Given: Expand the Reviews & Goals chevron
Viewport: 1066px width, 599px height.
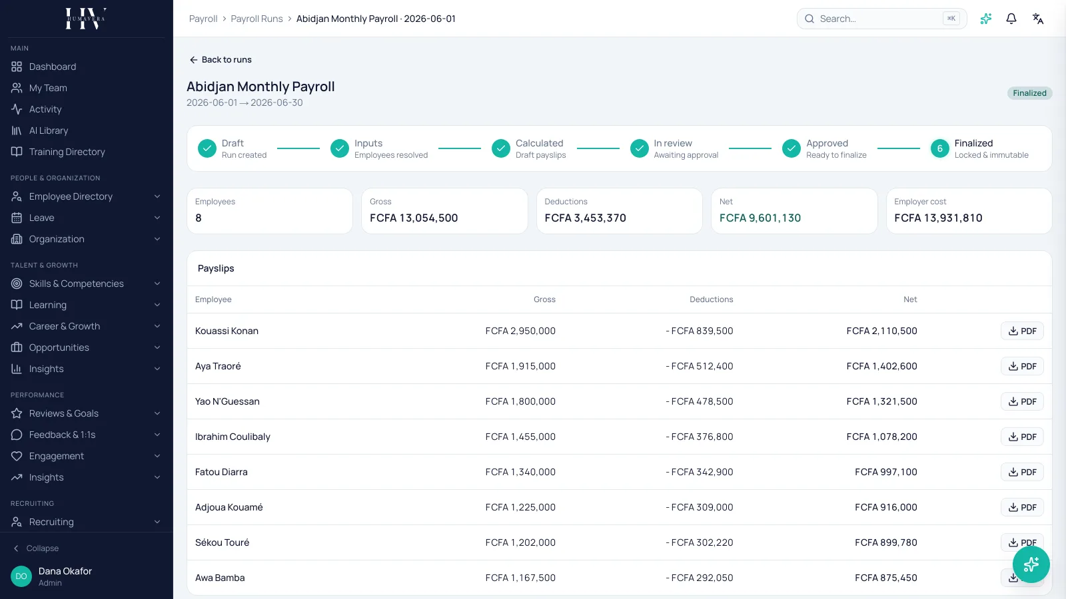Looking at the screenshot, I should coord(157,413).
